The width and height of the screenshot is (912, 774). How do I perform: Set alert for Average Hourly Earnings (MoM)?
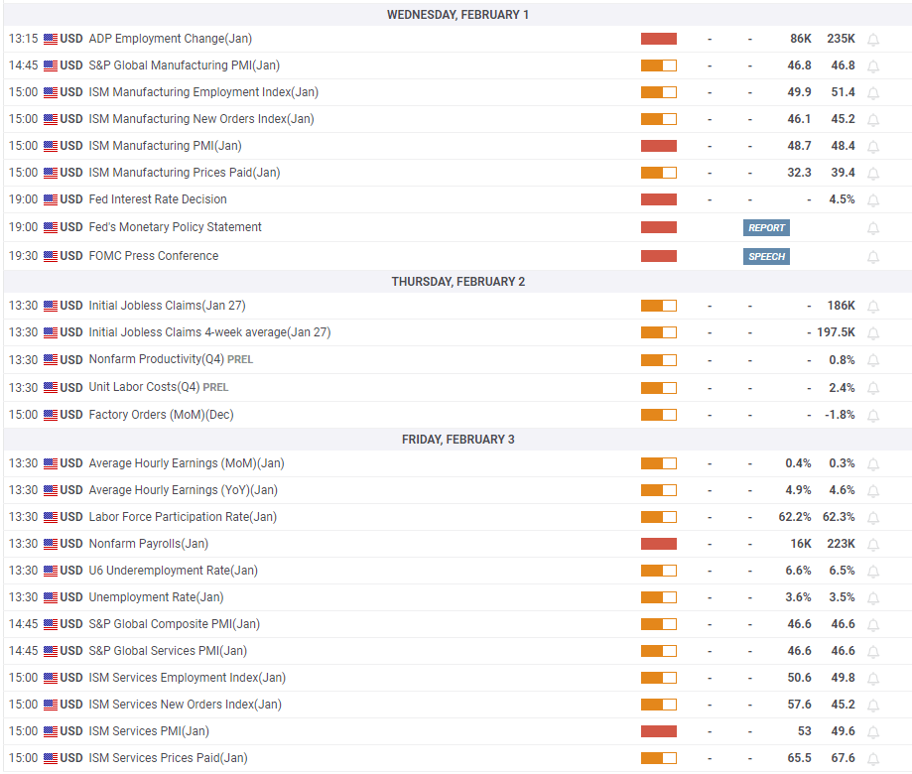point(873,464)
